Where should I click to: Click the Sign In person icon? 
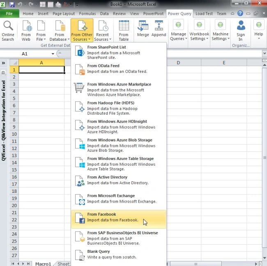(241, 25)
